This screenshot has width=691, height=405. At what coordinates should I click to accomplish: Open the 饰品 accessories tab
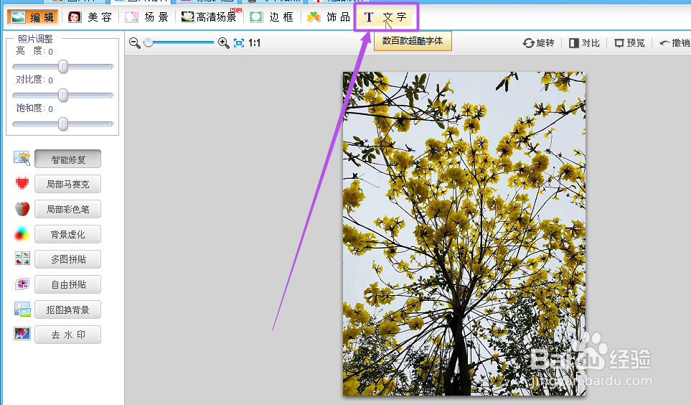pyautogui.click(x=329, y=17)
